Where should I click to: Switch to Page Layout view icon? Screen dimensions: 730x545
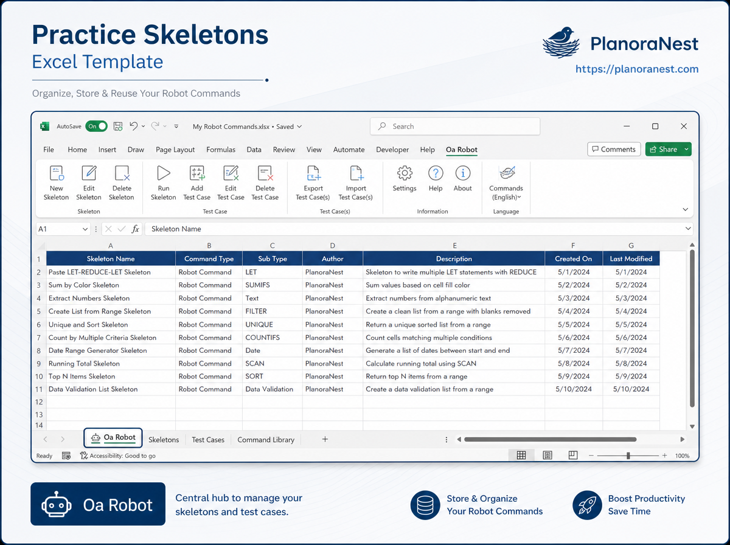(547, 456)
